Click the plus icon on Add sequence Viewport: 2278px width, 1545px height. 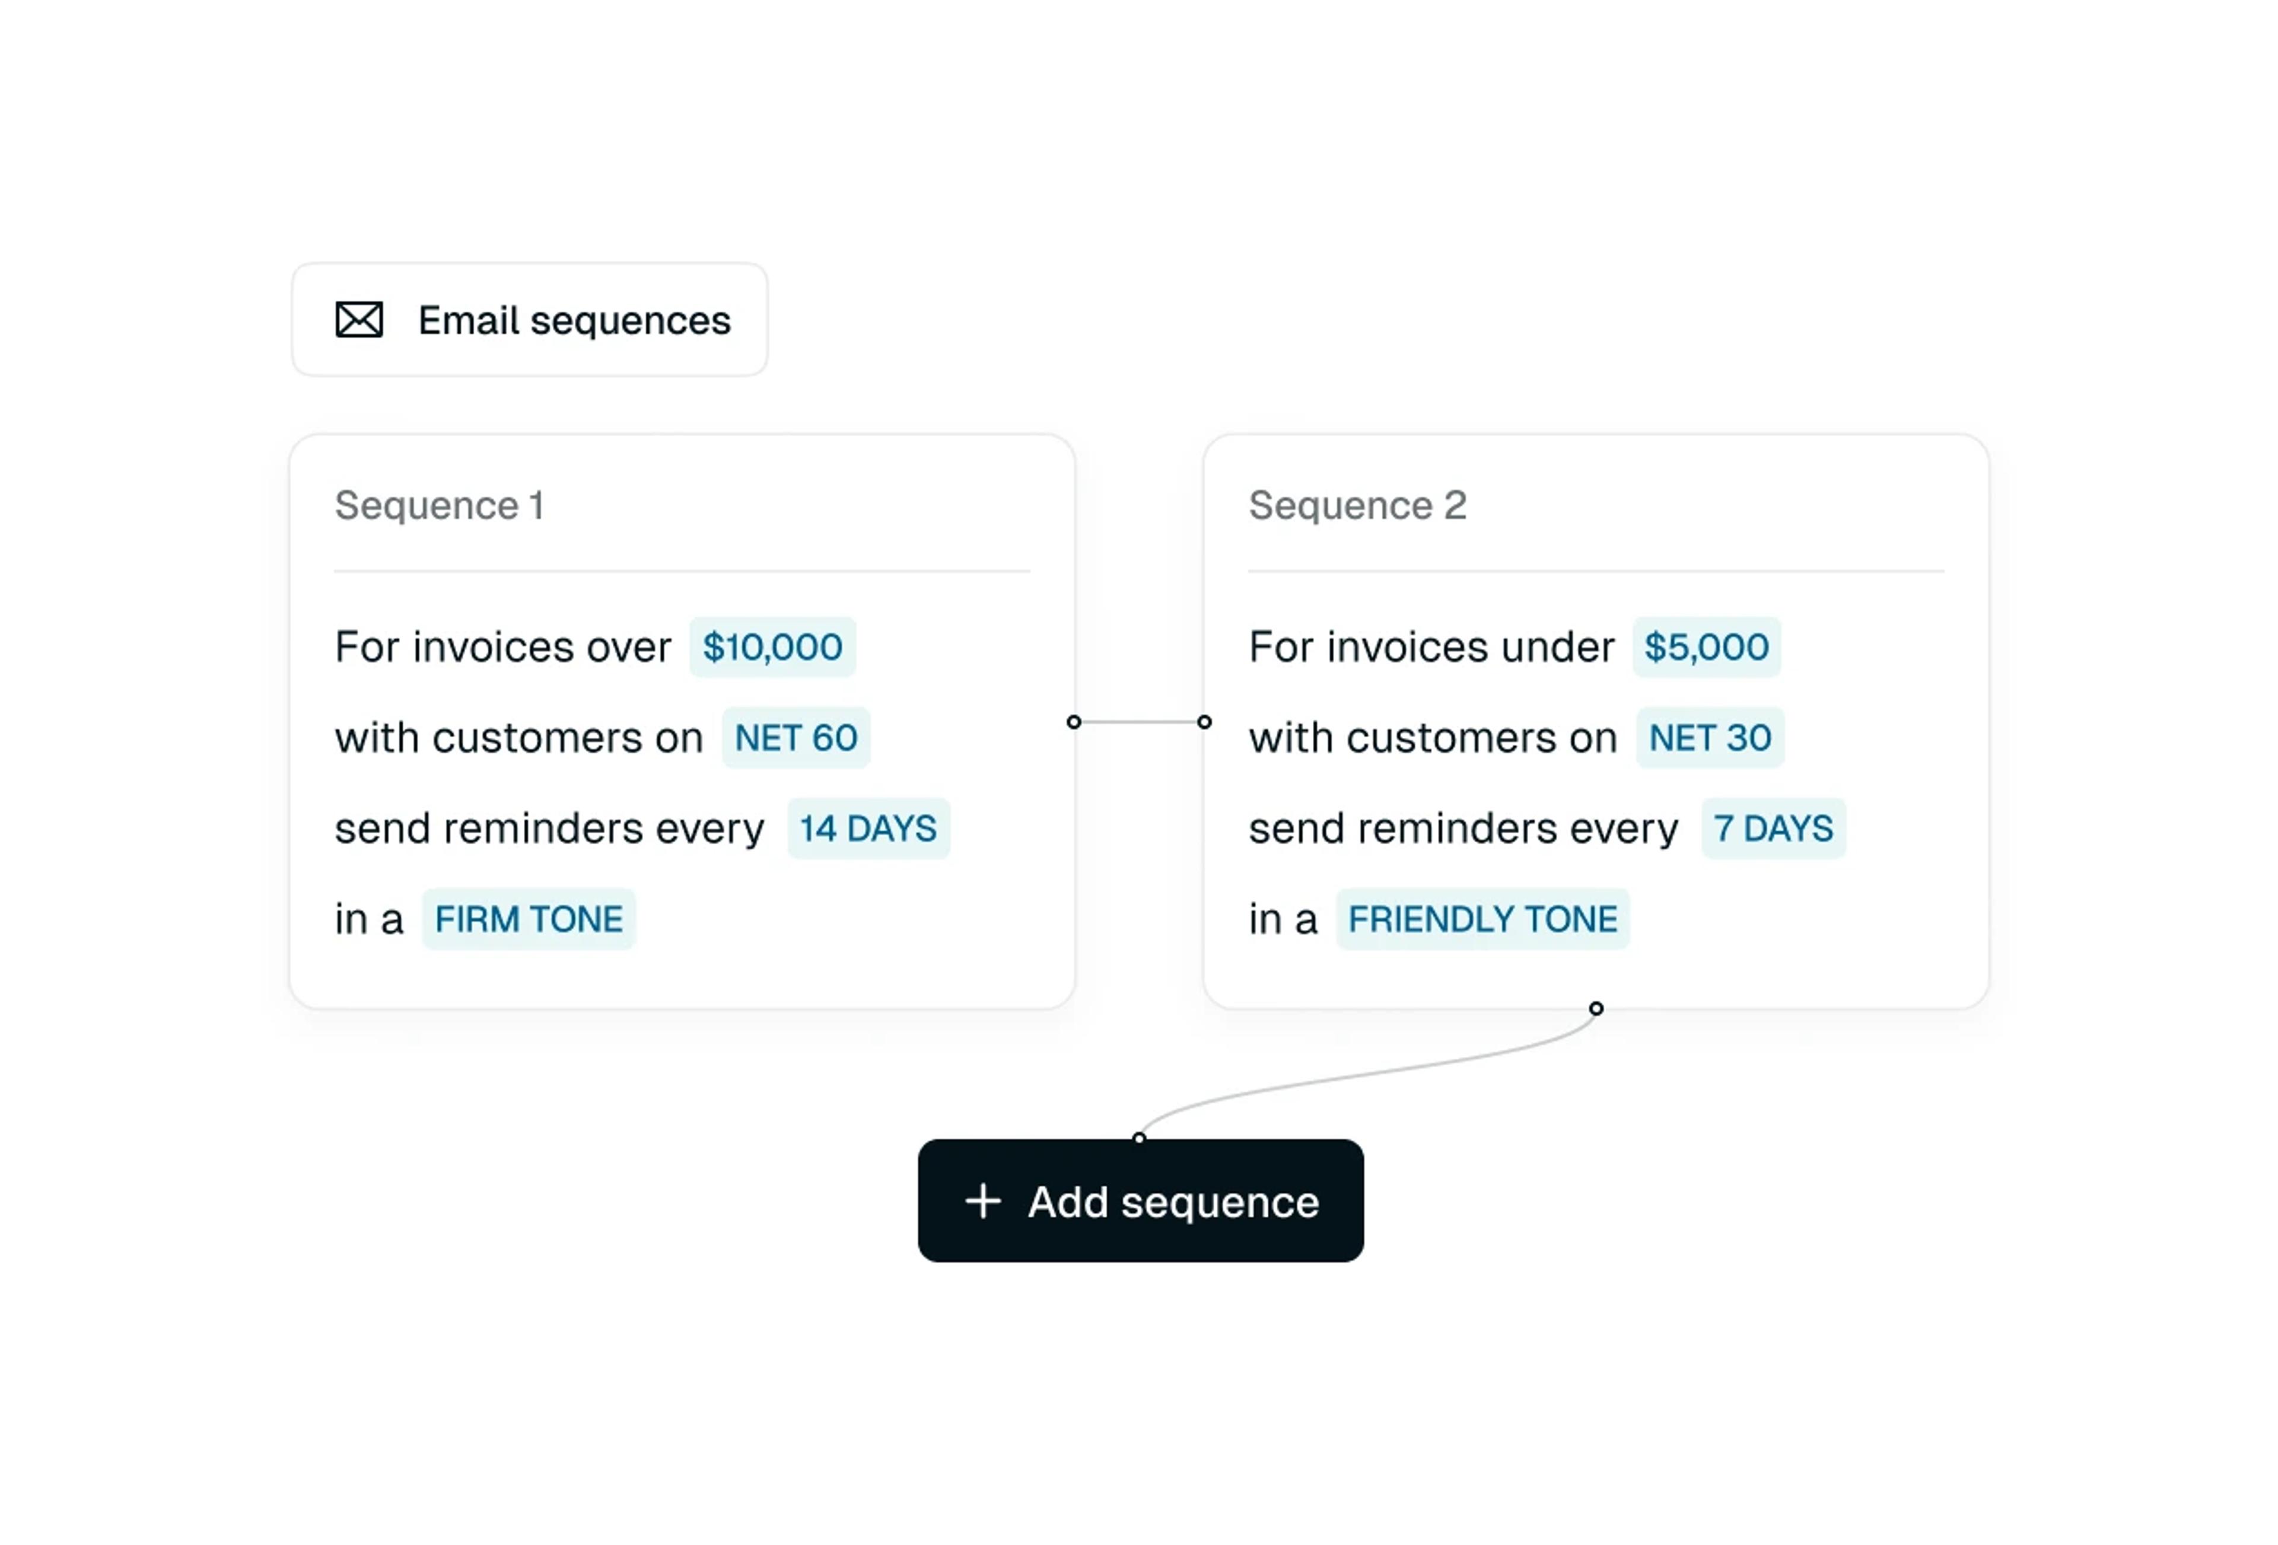(x=982, y=1200)
